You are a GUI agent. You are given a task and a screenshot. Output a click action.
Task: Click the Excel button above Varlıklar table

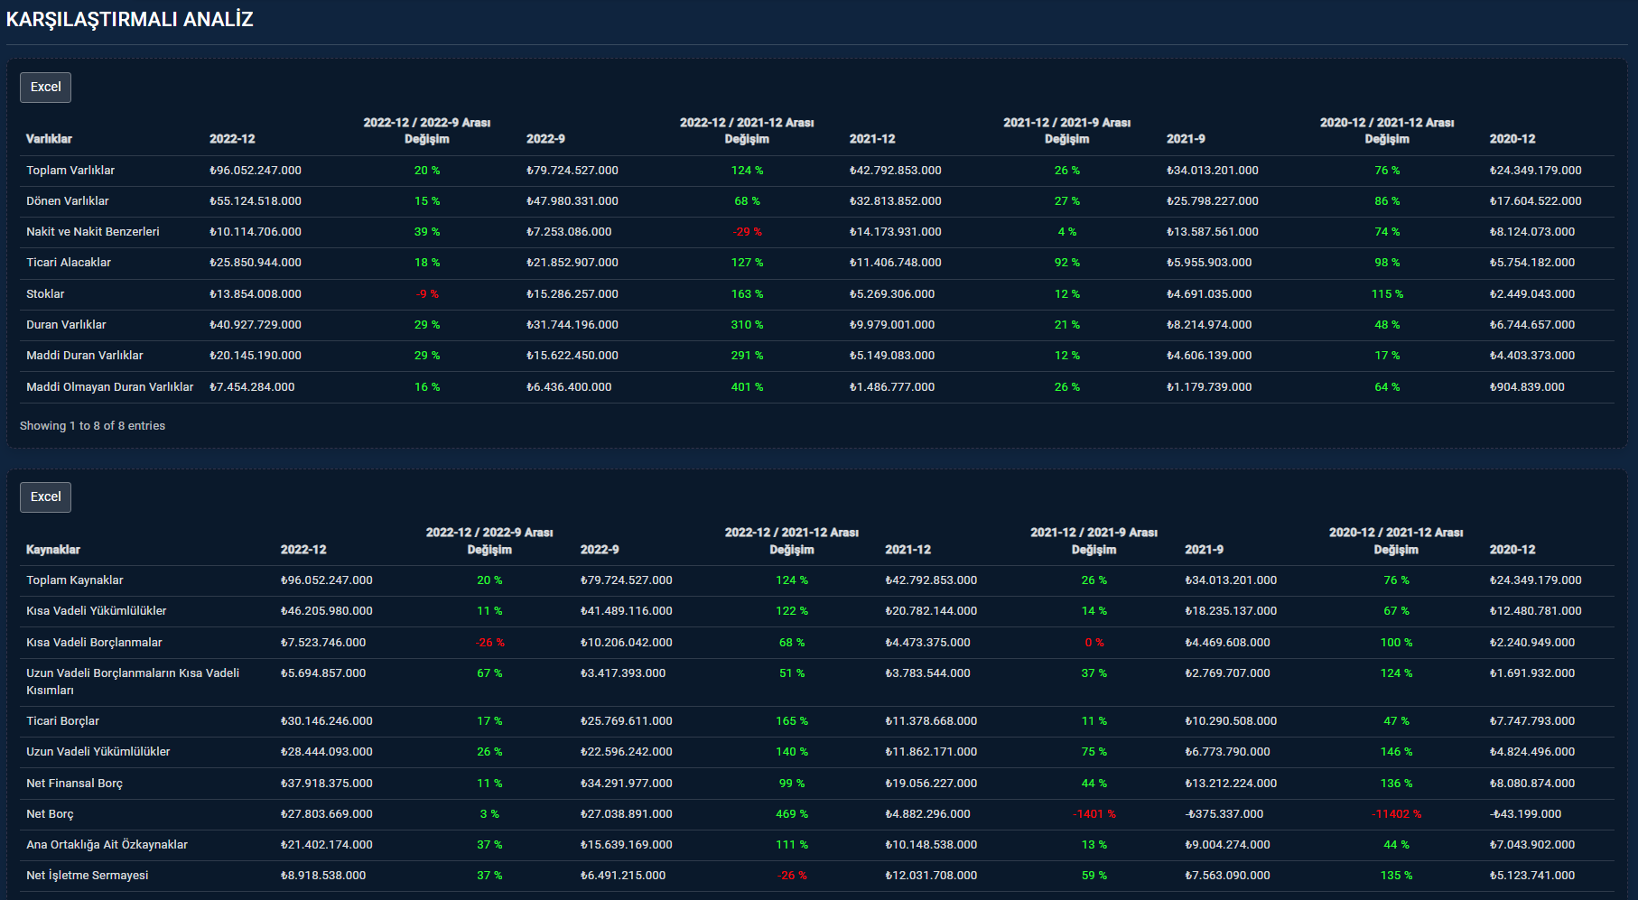pyautogui.click(x=45, y=88)
